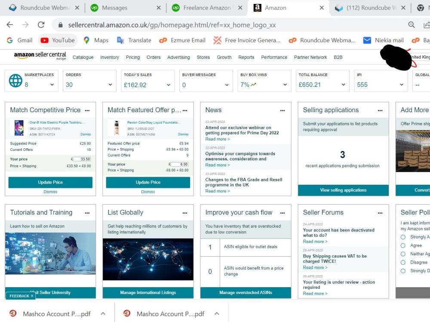Open Match Competitive Price card options menu
Screen dimensions: 430x322
pos(87,110)
